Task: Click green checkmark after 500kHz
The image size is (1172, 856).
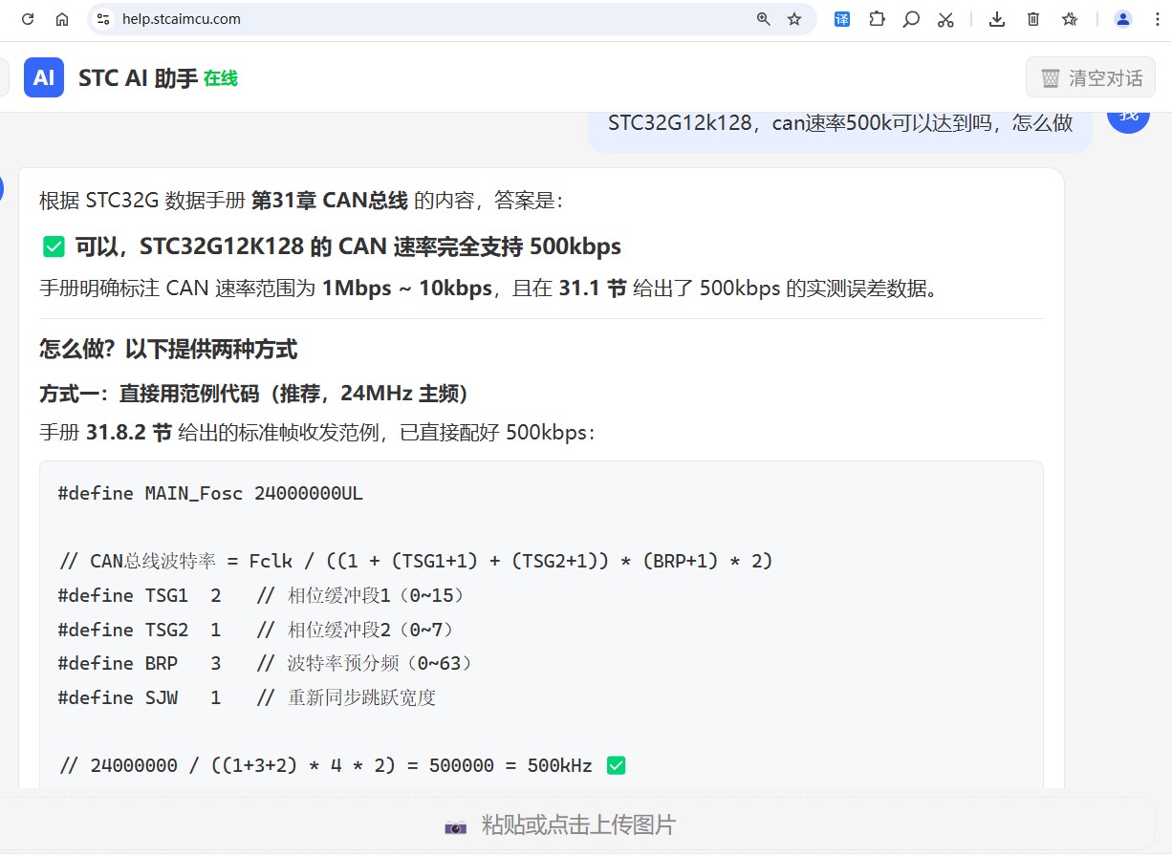Action: [617, 765]
